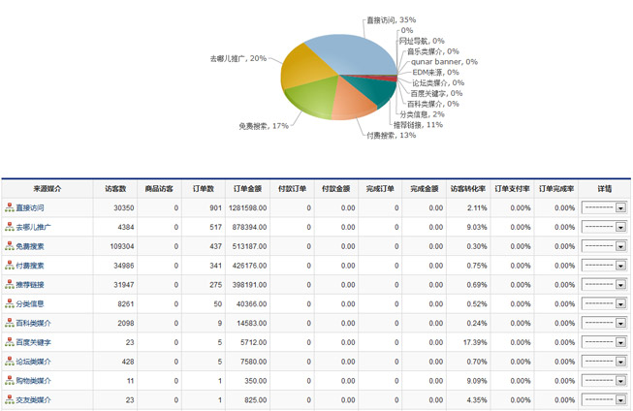Click the chart label 付费搜索, 13%
The image size is (633, 411).
pos(392,136)
